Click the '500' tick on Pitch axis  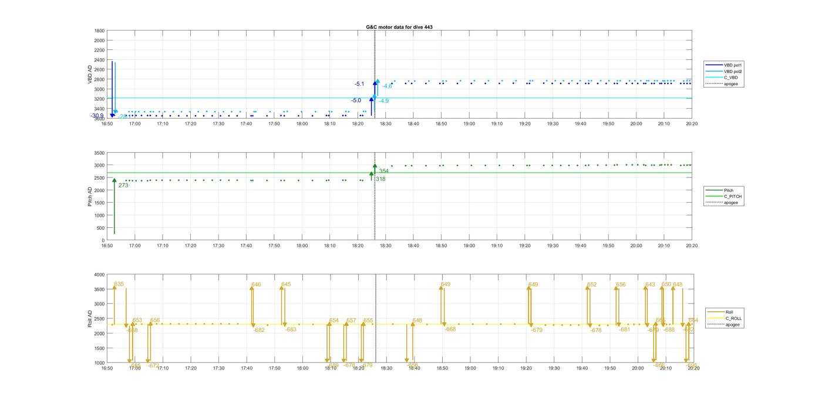point(101,228)
